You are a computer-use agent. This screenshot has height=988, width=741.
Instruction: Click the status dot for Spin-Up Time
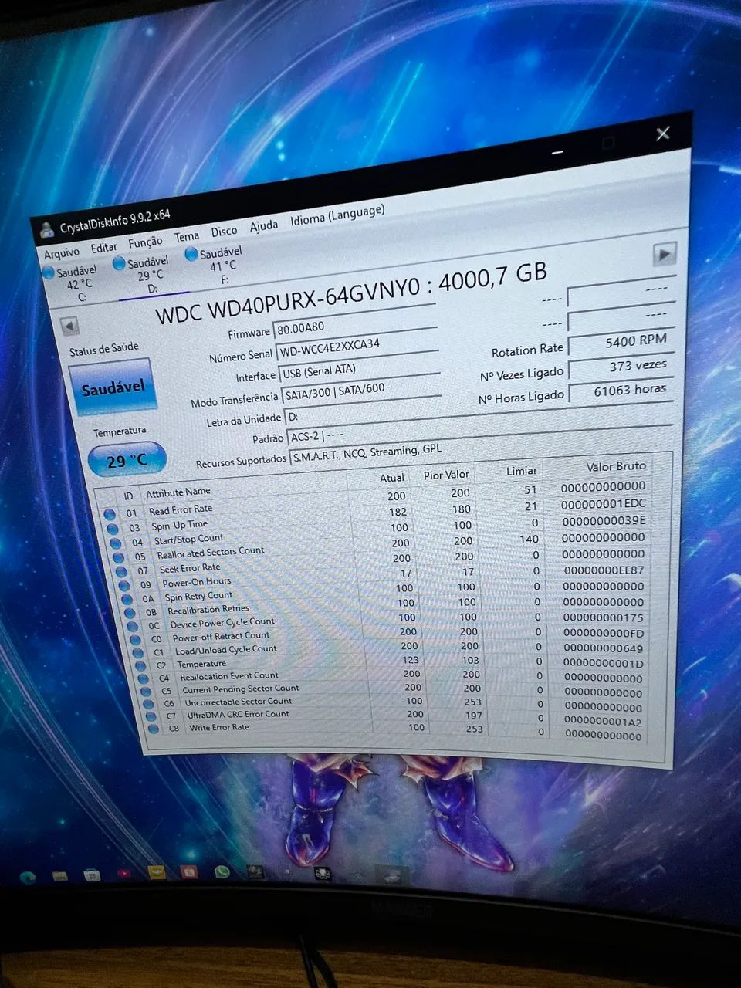pyautogui.click(x=113, y=529)
